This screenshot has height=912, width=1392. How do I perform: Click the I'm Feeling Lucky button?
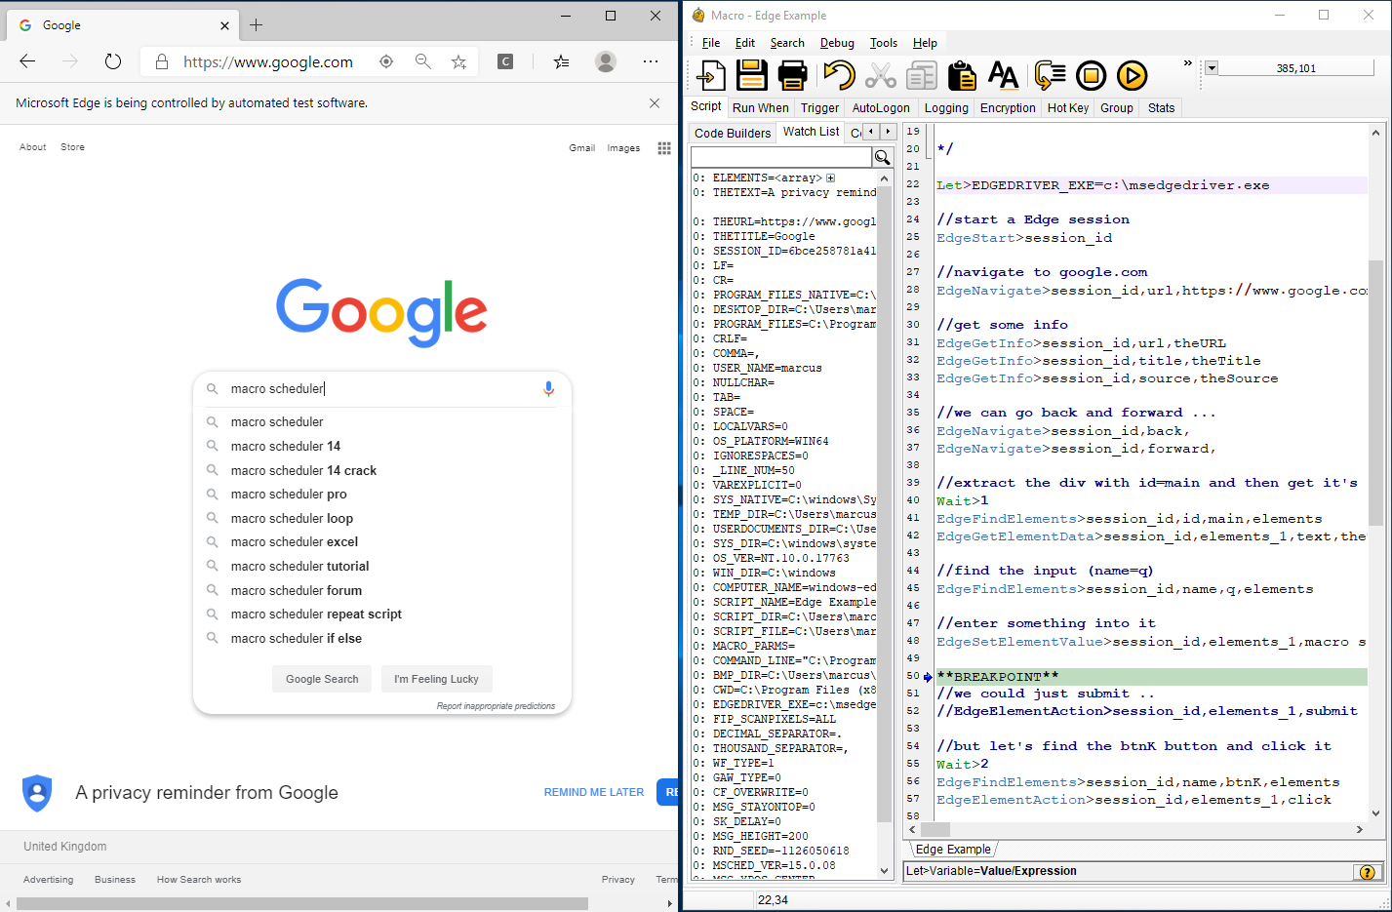pos(436,679)
